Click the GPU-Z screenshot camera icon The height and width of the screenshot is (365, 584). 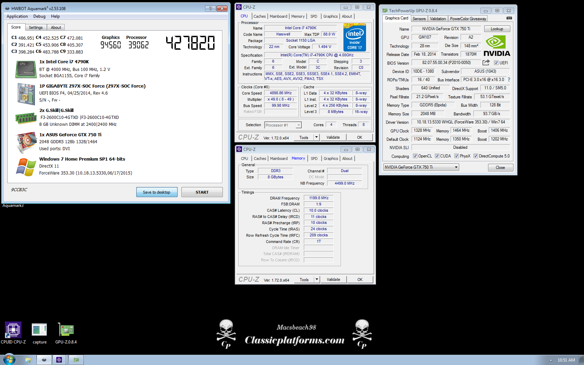point(509,18)
